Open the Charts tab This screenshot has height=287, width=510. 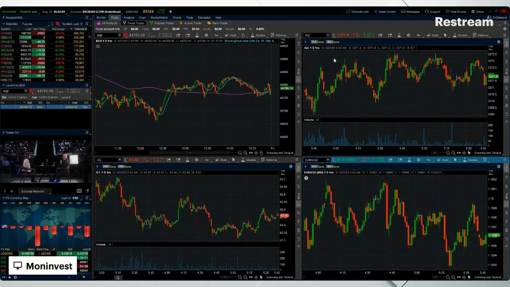[x=177, y=18]
